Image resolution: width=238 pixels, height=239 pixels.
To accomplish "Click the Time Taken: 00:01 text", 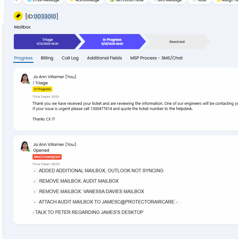I will pos(46,97).
